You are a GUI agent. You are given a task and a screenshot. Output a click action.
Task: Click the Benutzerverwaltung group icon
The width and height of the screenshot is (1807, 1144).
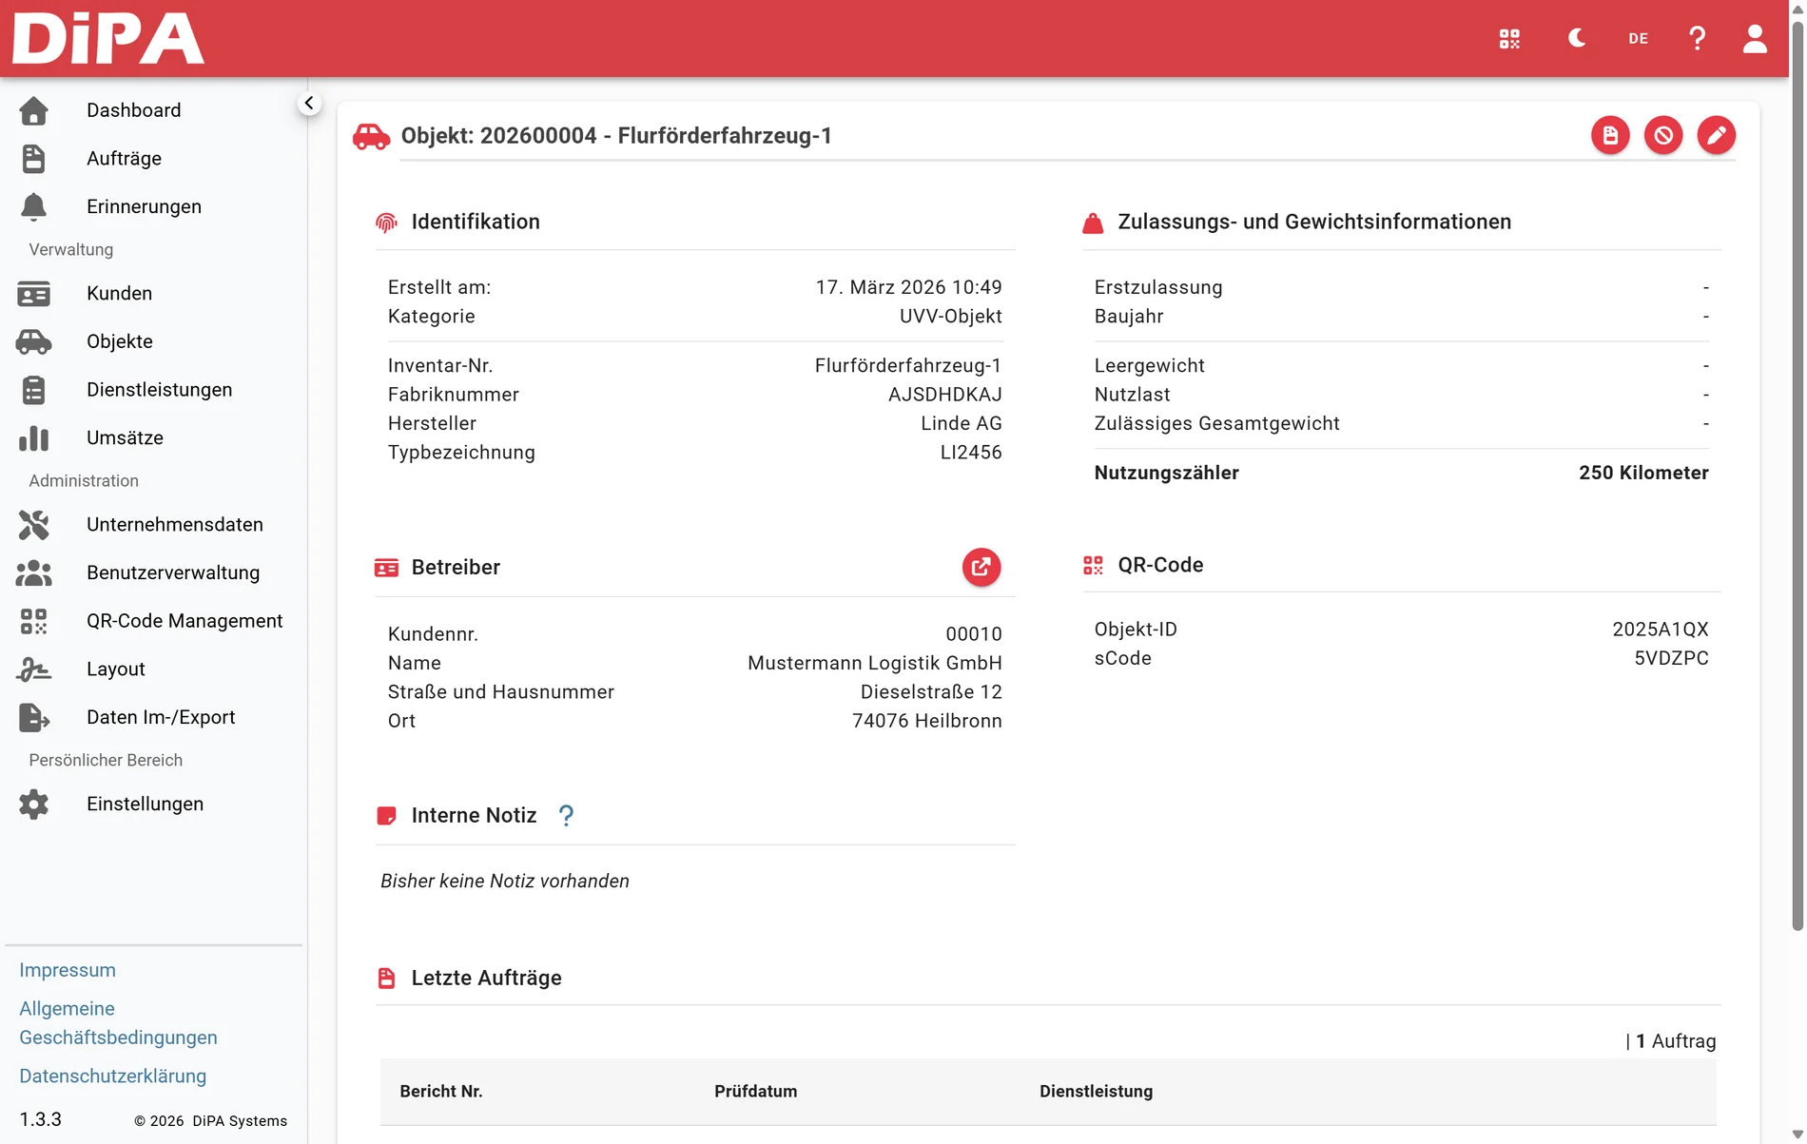click(34, 573)
